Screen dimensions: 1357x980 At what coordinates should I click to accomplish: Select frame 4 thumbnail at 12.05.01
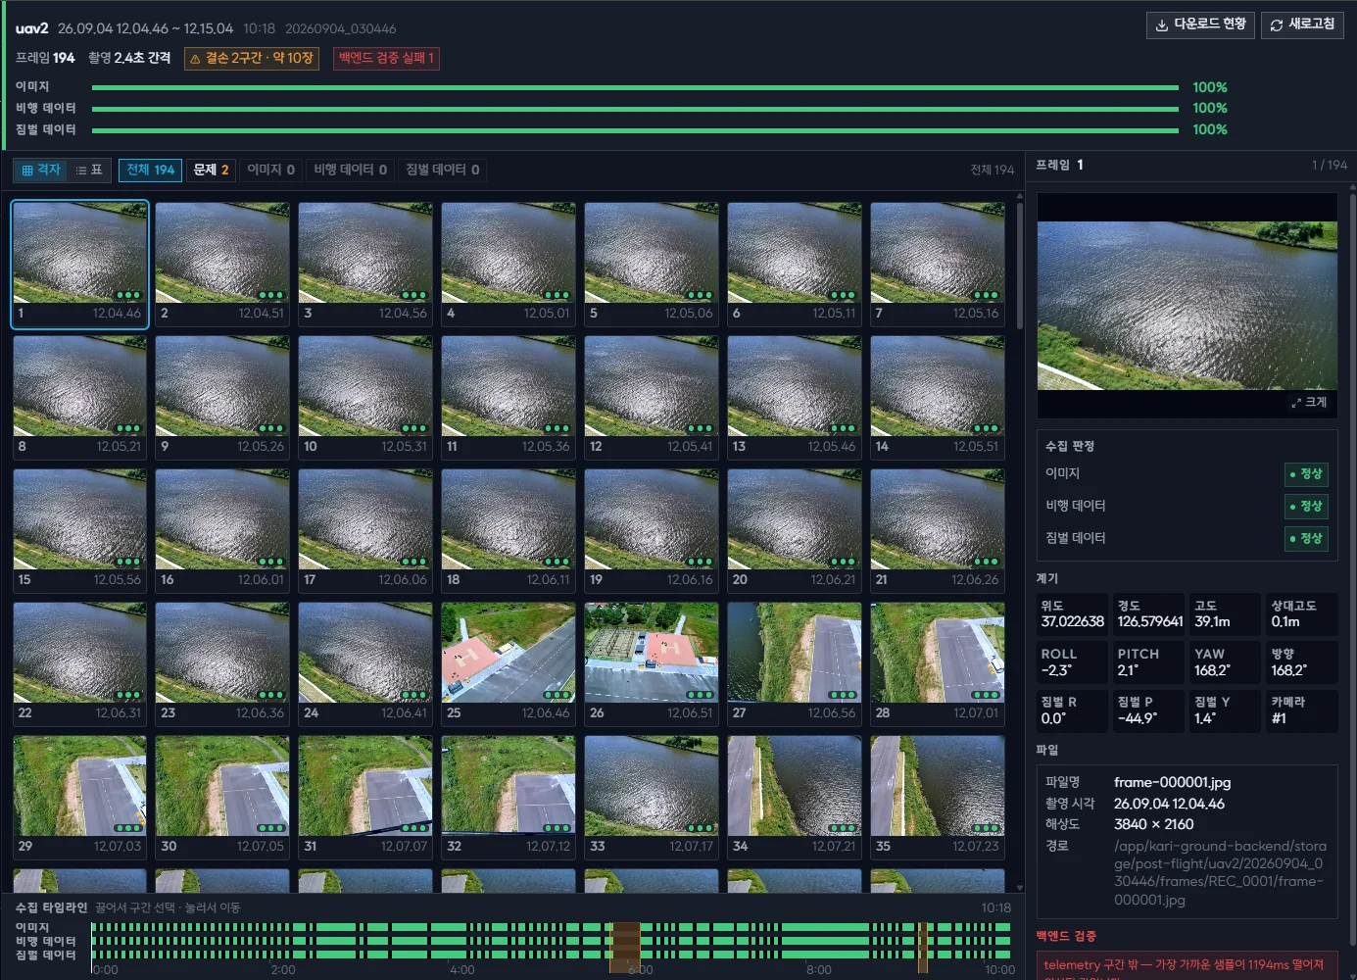(x=509, y=265)
